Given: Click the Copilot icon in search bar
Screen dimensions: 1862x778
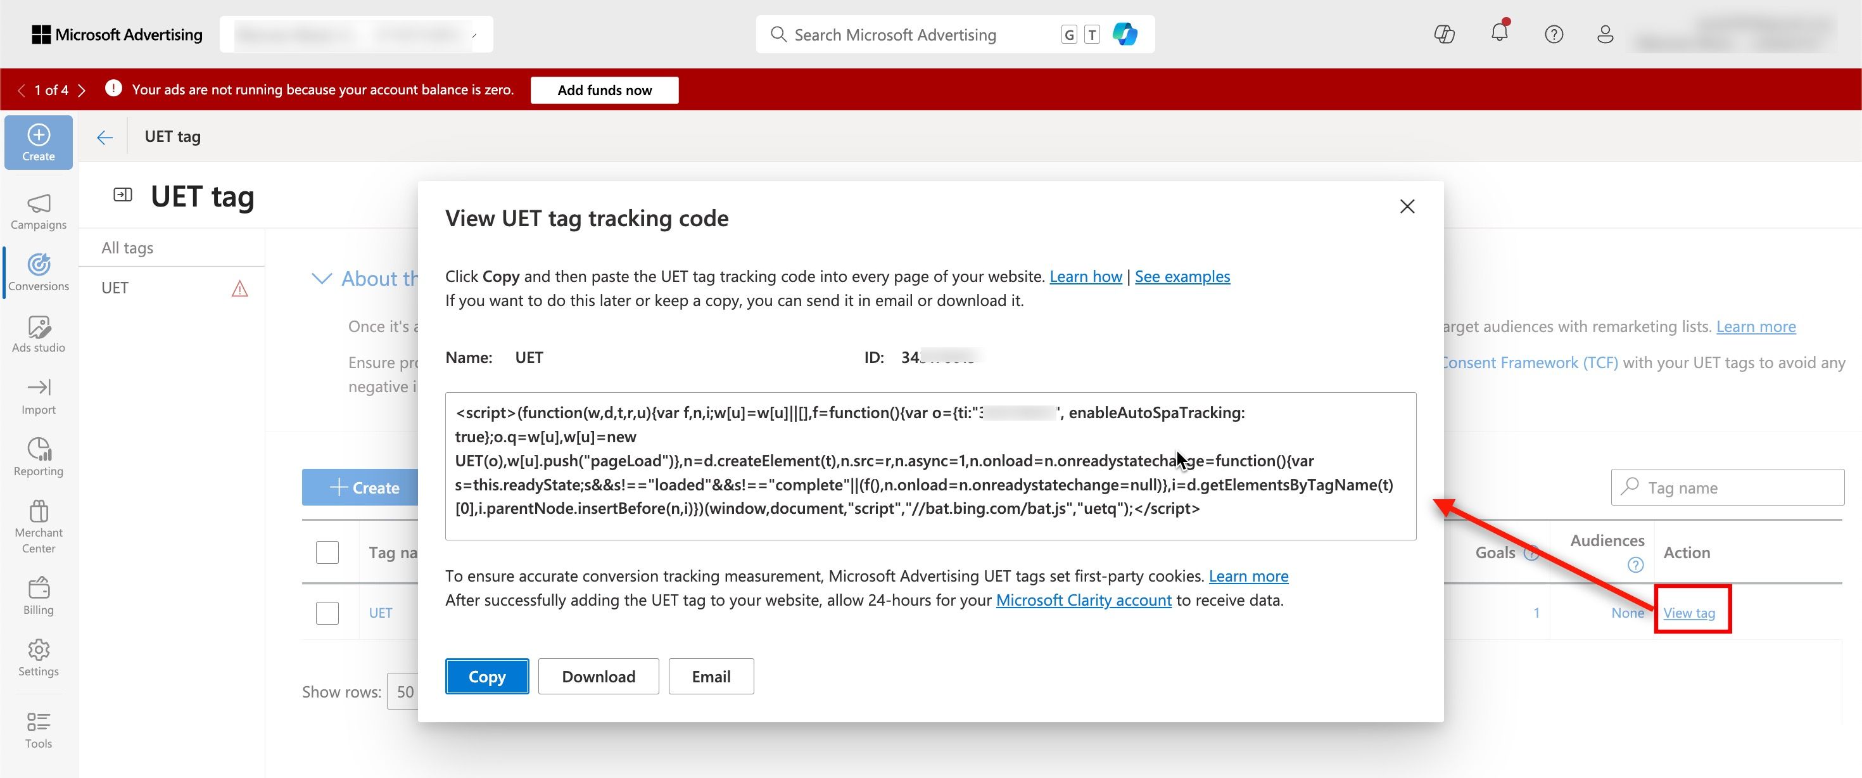Looking at the screenshot, I should pyautogui.click(x=1125, y=34).
